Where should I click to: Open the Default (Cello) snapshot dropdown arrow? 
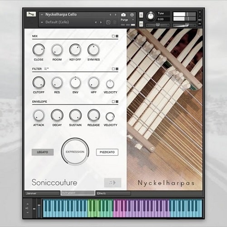42,22
